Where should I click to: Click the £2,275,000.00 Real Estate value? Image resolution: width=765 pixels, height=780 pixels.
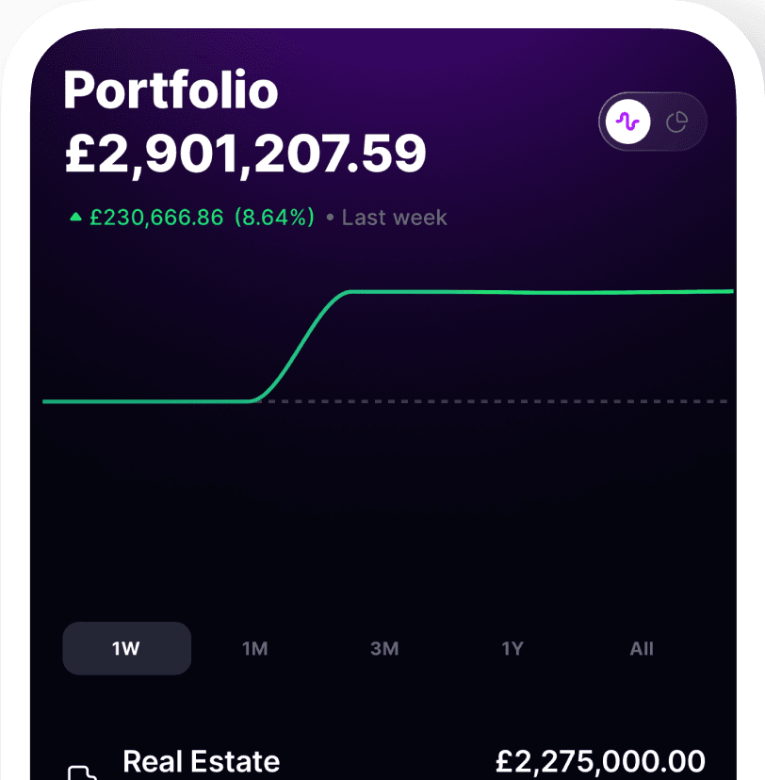point(600,761)
